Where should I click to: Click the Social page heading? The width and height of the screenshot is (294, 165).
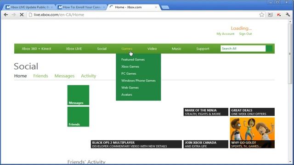pyautogui.click(x=26, y=66)
